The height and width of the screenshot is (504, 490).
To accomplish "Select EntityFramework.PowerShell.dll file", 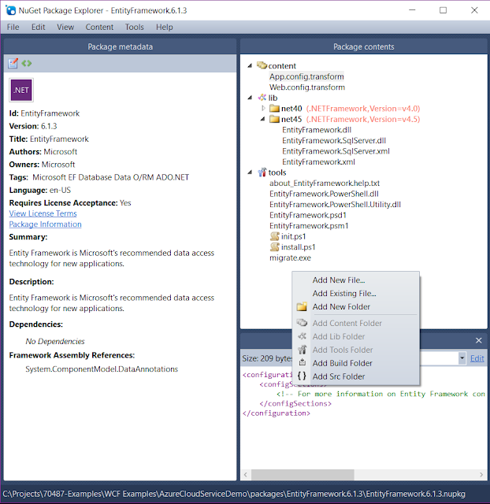I will point(324,194).
